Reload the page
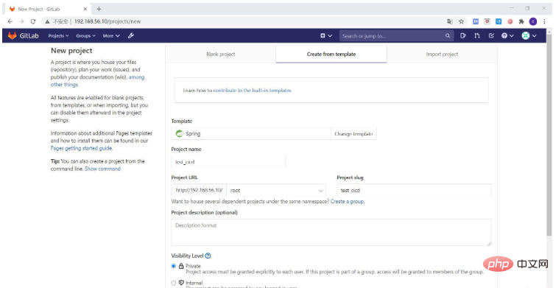This screenshot has width=556, height=288. (33, 21)
